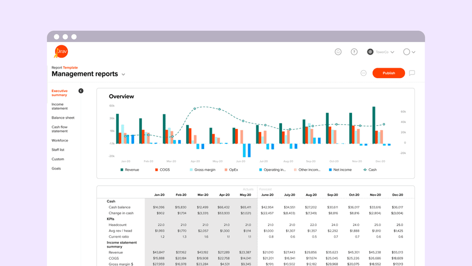Screen dimensions: 472x266
Task: Toggle Gross margin series in legend
Action: pyautogui.click(x=202, y=170)
